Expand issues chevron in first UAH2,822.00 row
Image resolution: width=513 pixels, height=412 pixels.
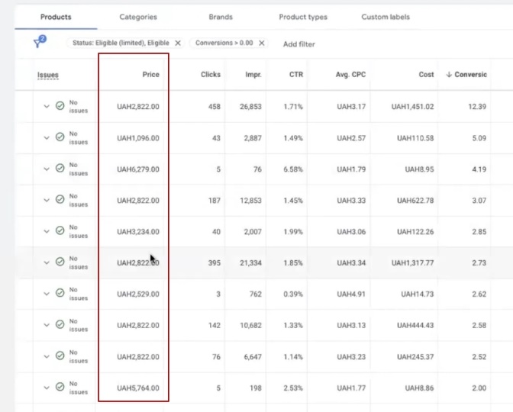click(x=46, y=106)
